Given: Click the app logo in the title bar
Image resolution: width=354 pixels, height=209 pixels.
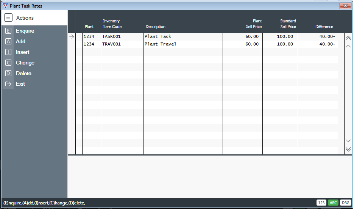Looking at the screenshot, I should point(5,6).
